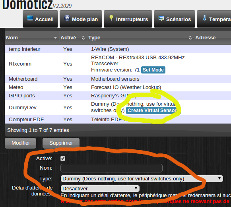Viewport: 231px width, 207px height.
Task: Select the Motherboard hardware row
Action: tap(118, 79)
